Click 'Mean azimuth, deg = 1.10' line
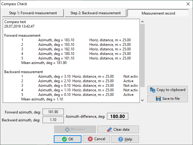The height and width of the screenshot is (145, 193). [42, 99]
